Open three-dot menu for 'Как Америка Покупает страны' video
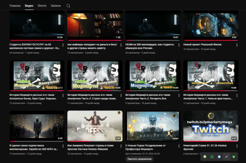Viewport: 246px width, 163px height. pos(121,146)
